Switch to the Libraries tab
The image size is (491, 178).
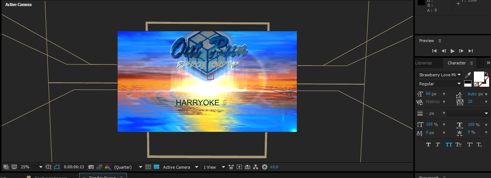tap(423, 63)
